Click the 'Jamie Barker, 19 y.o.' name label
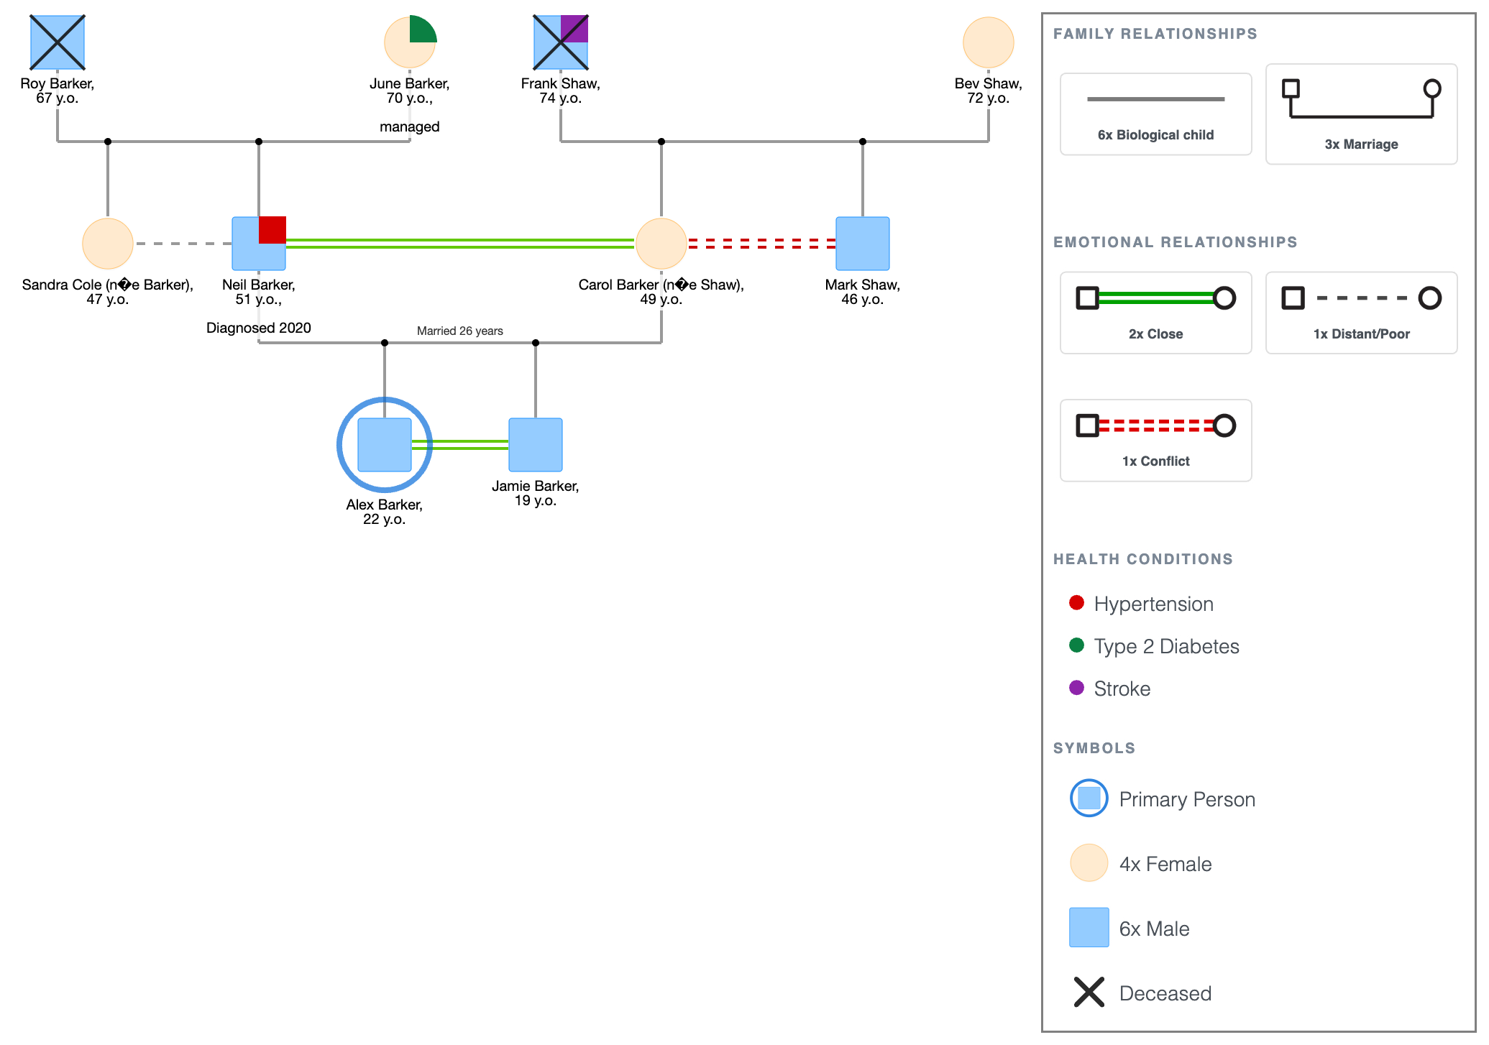 pos(536,493)
